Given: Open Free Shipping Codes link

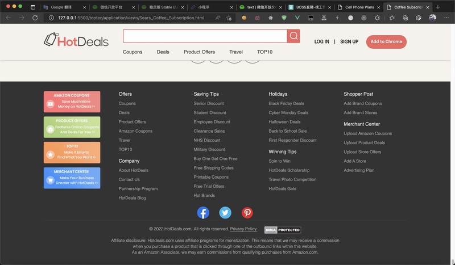Looking at the screenshot, I should (x=214, y=168).
